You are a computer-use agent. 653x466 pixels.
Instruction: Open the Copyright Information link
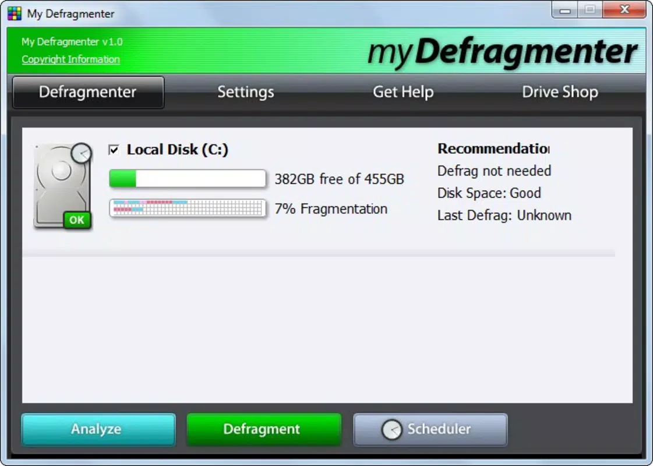tap(71, 59)
